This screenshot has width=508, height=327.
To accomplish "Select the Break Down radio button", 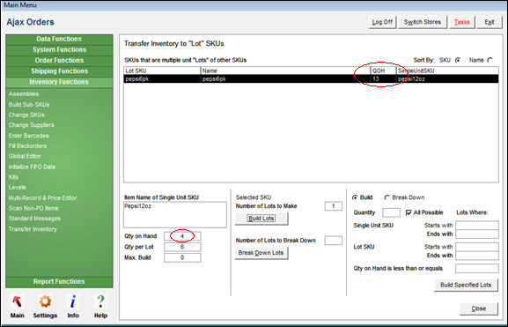I will pyautogui.click(x=387, y=197).
